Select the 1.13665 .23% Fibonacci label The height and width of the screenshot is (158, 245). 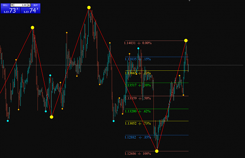pyautogui.click(x=138, y=73)
